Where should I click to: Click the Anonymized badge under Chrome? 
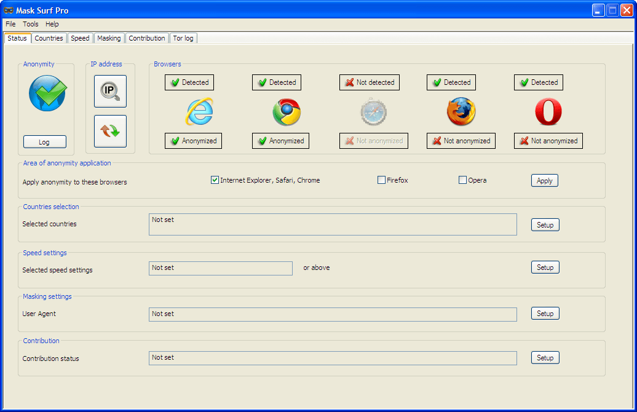pyautogui.click(x=280, y=141)
